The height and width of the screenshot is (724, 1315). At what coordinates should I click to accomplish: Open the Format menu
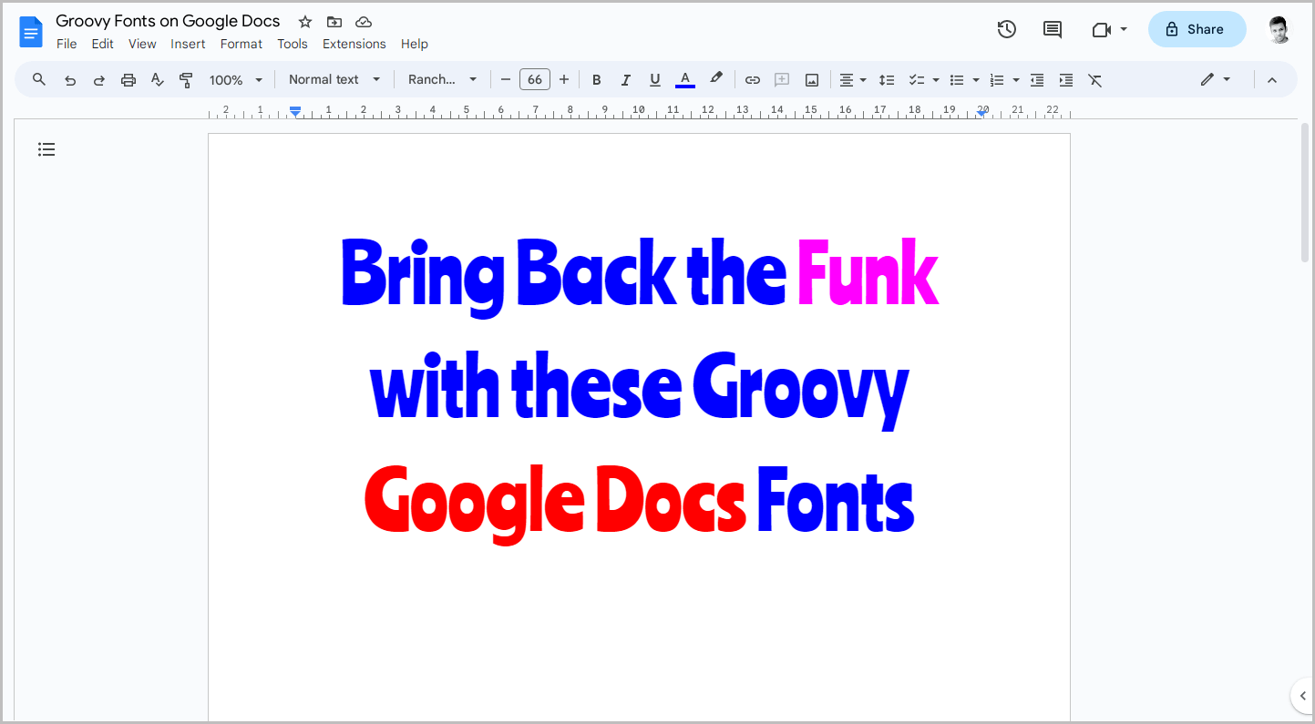tap(241, 44)
